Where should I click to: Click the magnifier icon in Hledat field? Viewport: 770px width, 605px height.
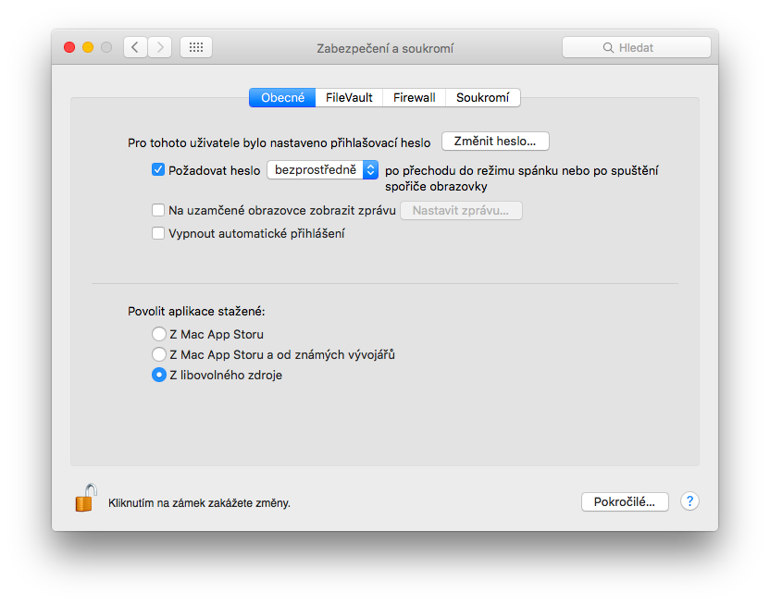pyautogui.click(x=607, y=46)
